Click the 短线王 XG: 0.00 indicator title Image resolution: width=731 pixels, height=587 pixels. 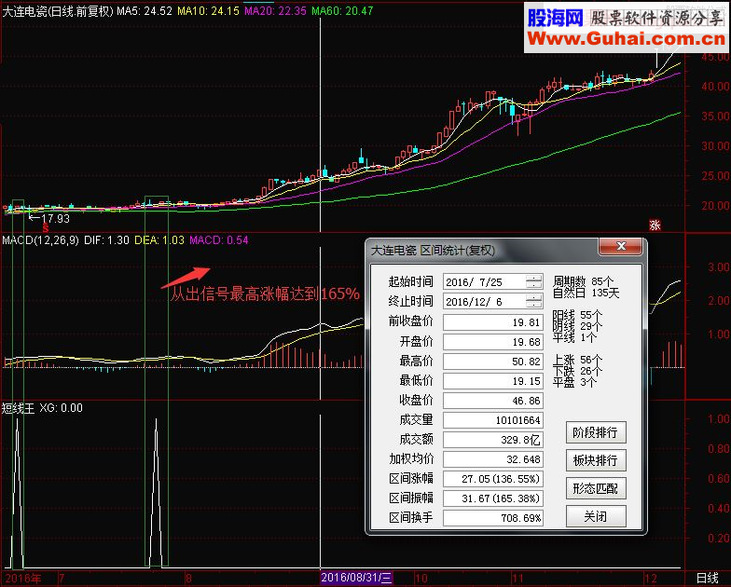click(x=42, y=408)
